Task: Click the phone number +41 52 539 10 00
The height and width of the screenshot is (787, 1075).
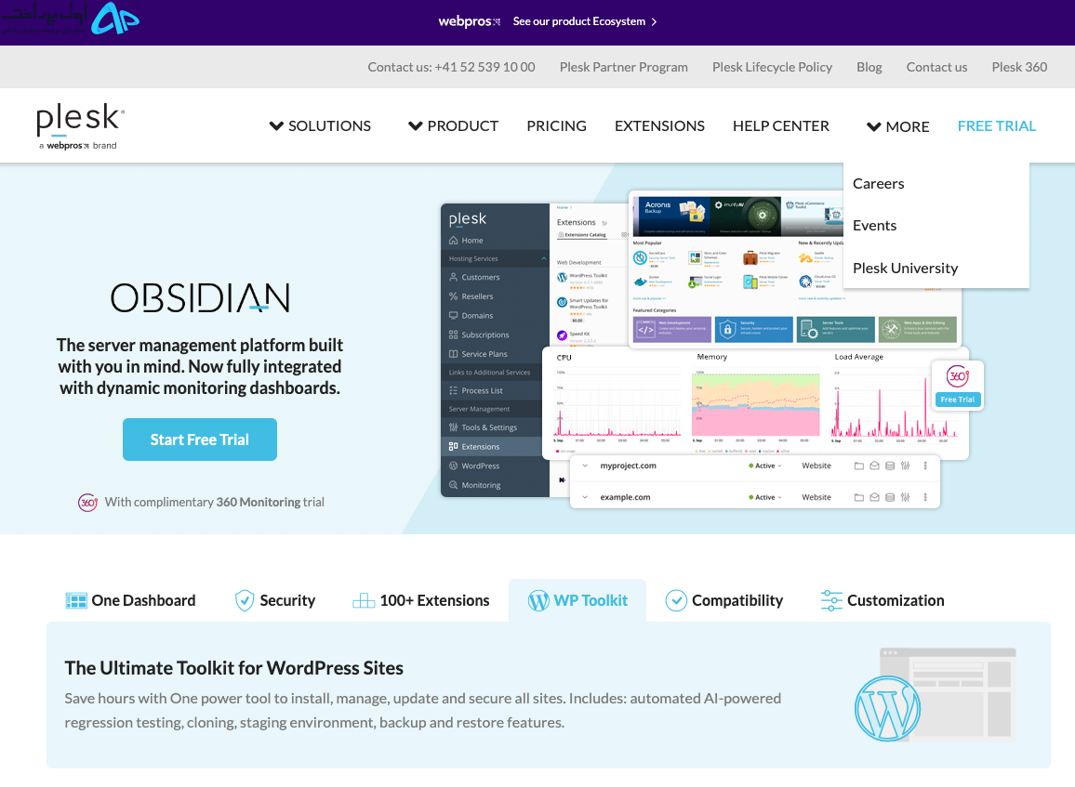Action: coord(484,67)
